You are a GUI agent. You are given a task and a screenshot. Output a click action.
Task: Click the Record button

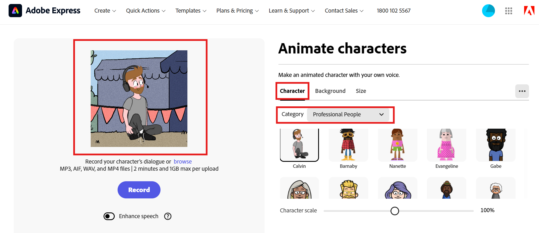coord(139,190)
